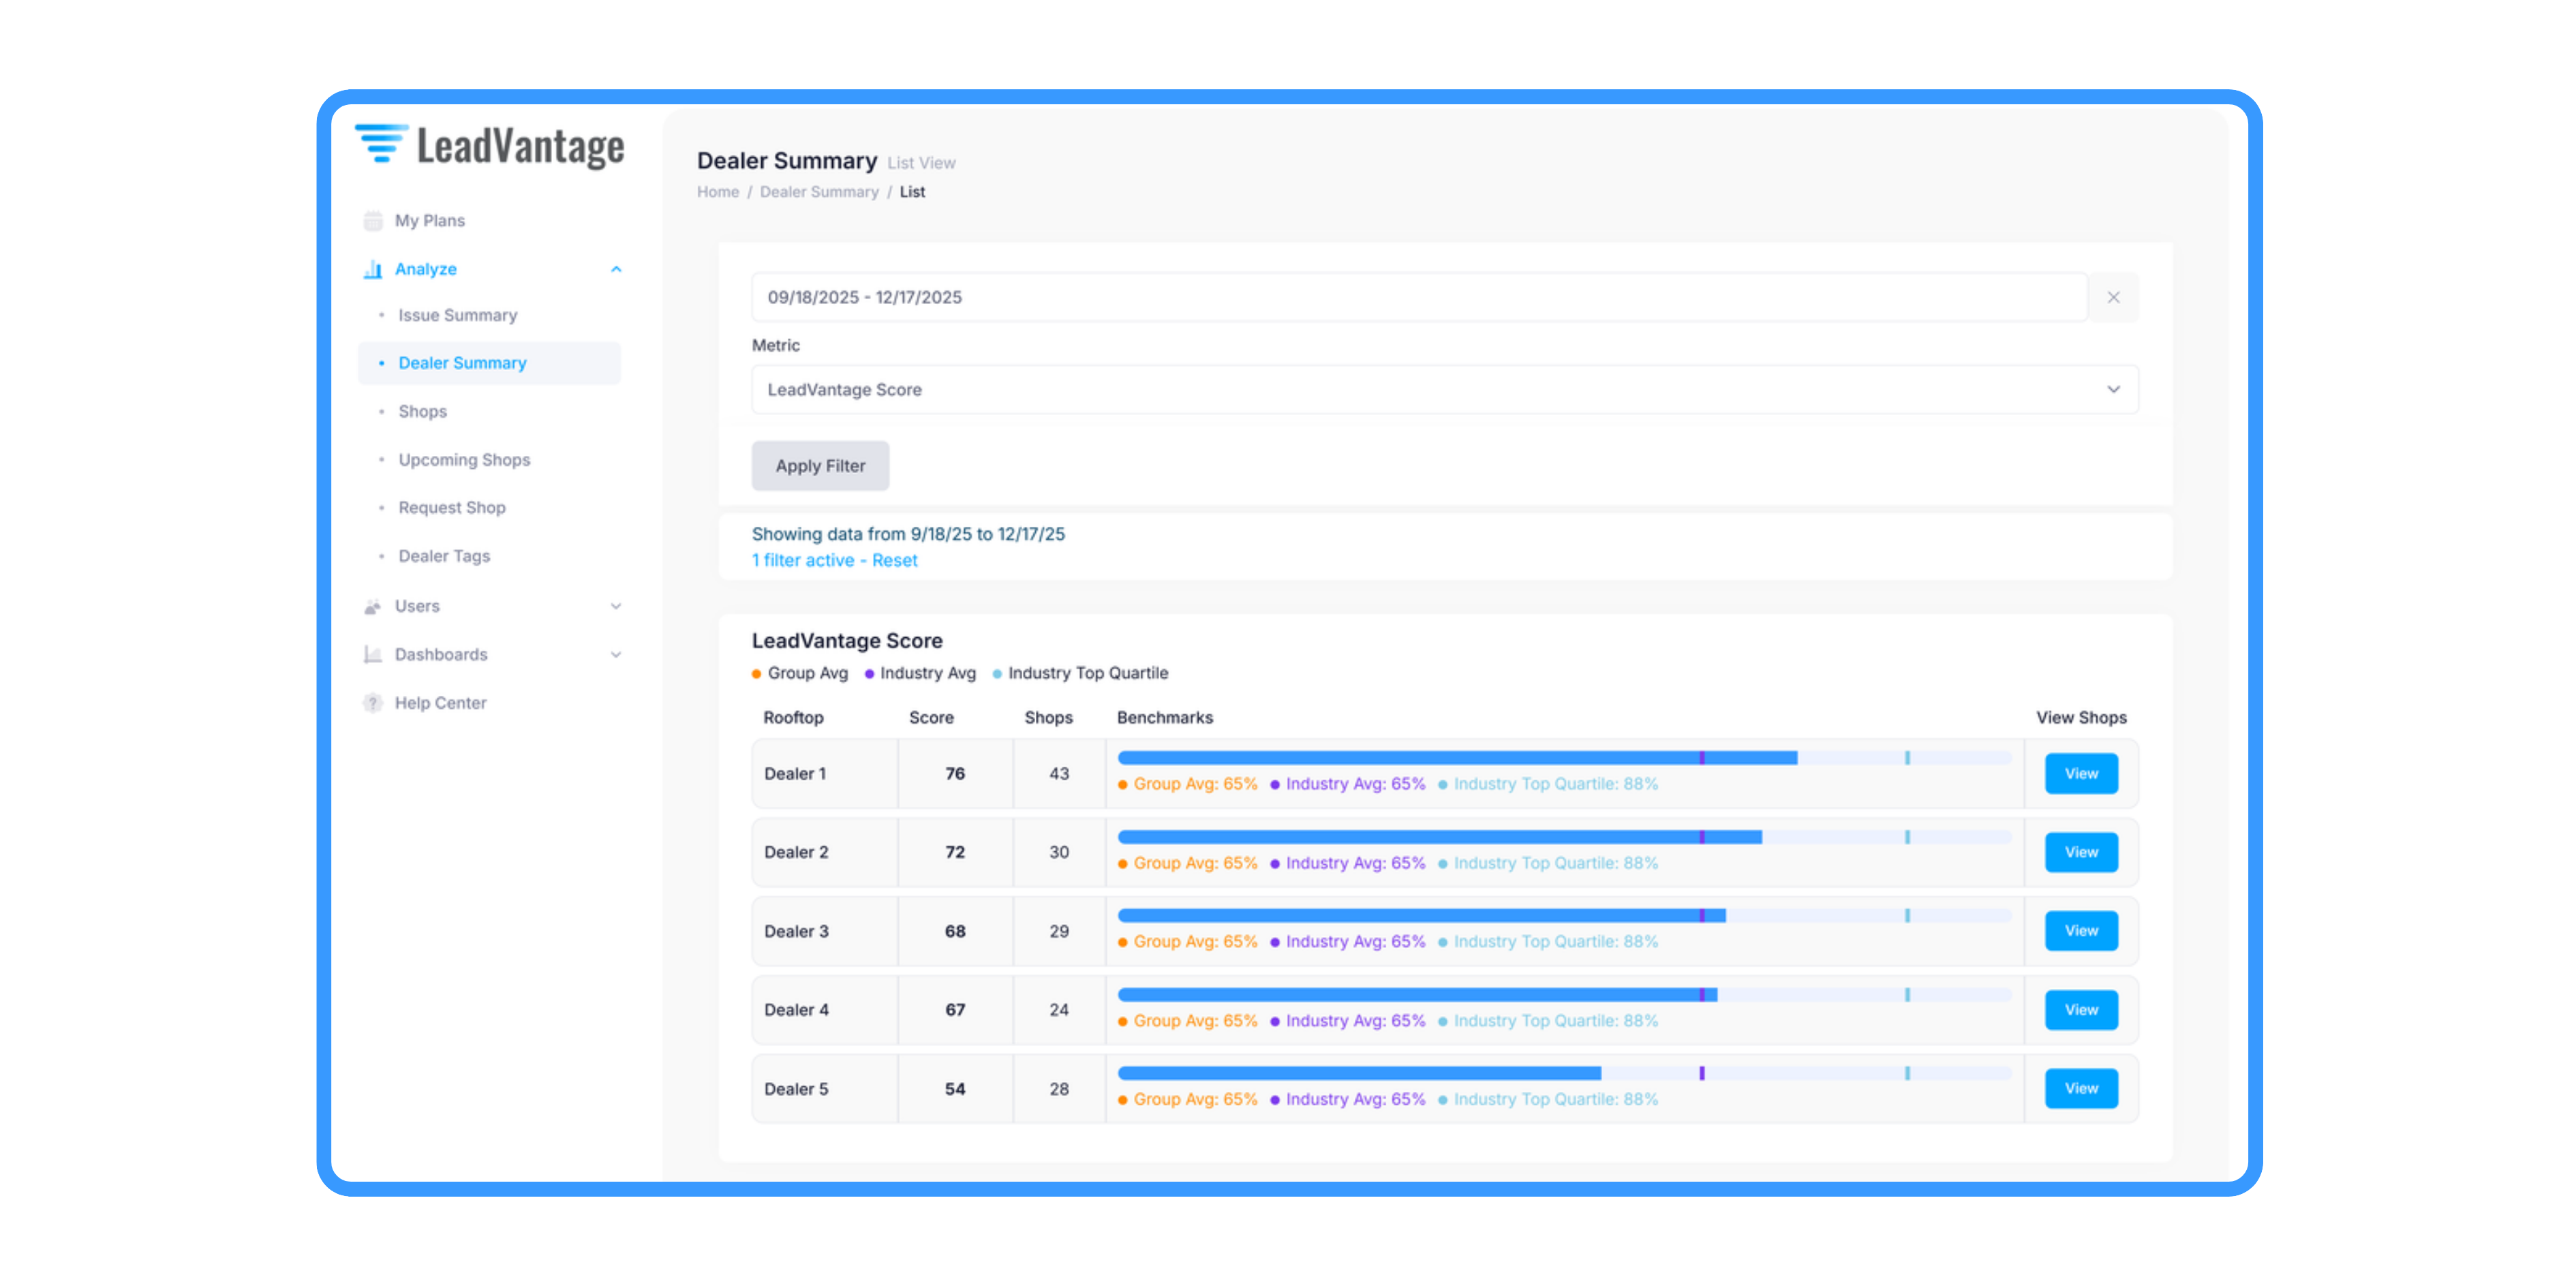Screen dimensions: 2576x1288
Task: Open Issue Summary in sidebar
Action: point(458,315)
